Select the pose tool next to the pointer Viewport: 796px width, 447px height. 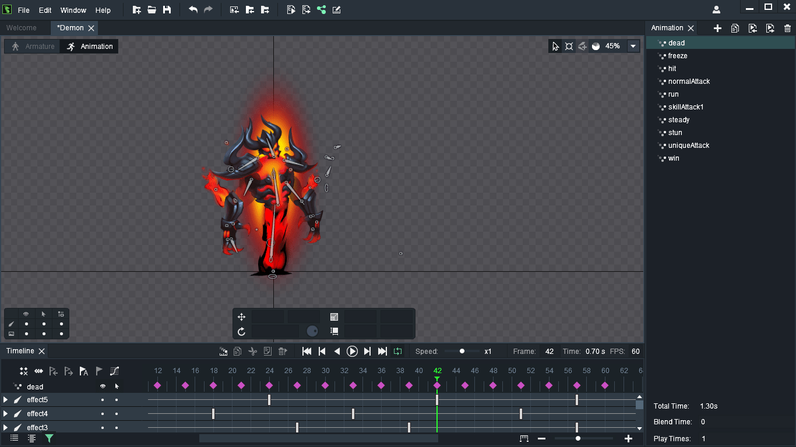click(569, 46)
